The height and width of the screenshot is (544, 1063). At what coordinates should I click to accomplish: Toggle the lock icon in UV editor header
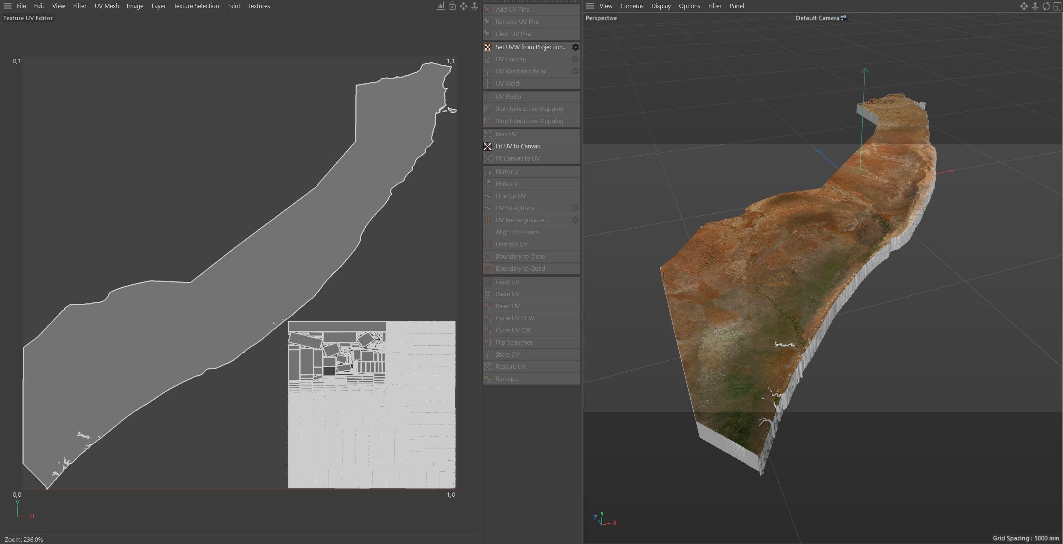(x=452, y=6)
